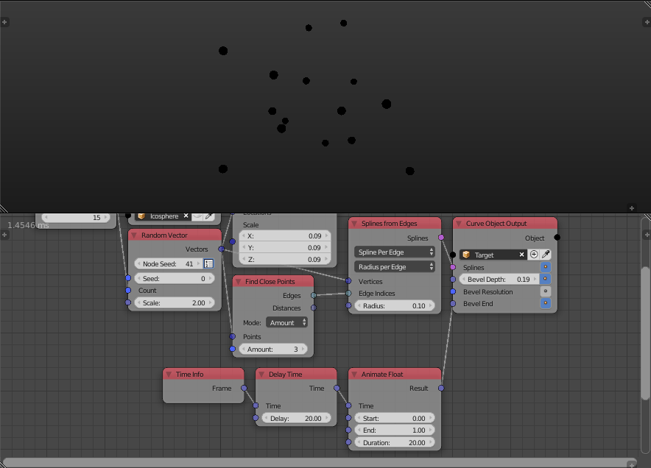Screen dimensions: 651x468
Task: Click Duration decrease arrow in Animate Float
Action: click(x=359, y=443)
